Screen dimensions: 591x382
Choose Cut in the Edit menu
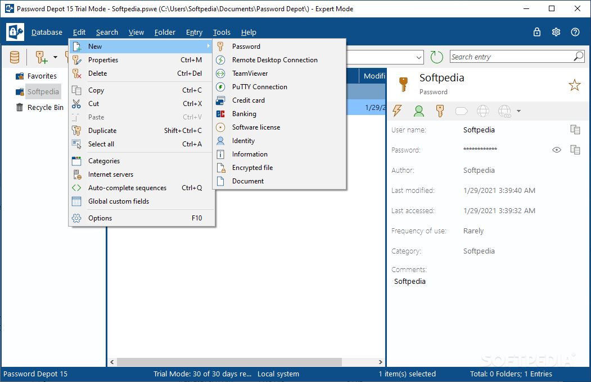pos(141,104)
